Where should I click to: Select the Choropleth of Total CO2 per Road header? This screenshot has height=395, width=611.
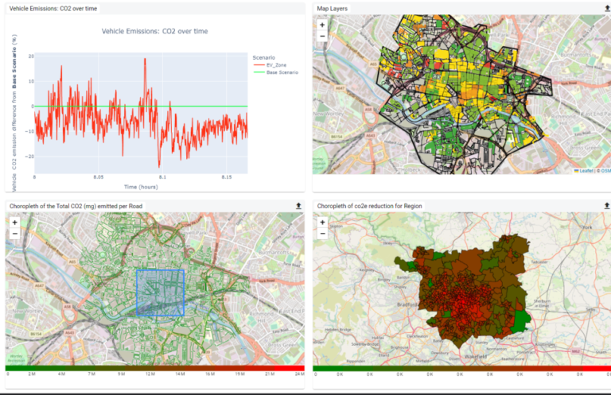(x=80, y=206)
